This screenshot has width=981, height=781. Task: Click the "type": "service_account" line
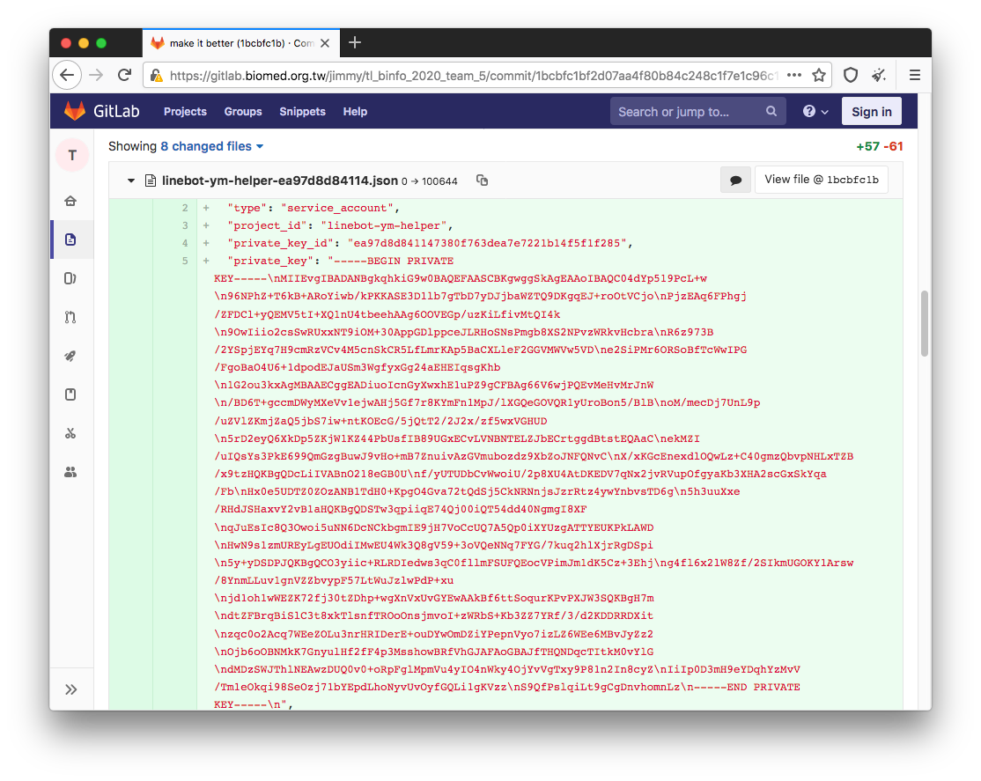[313, 208]
